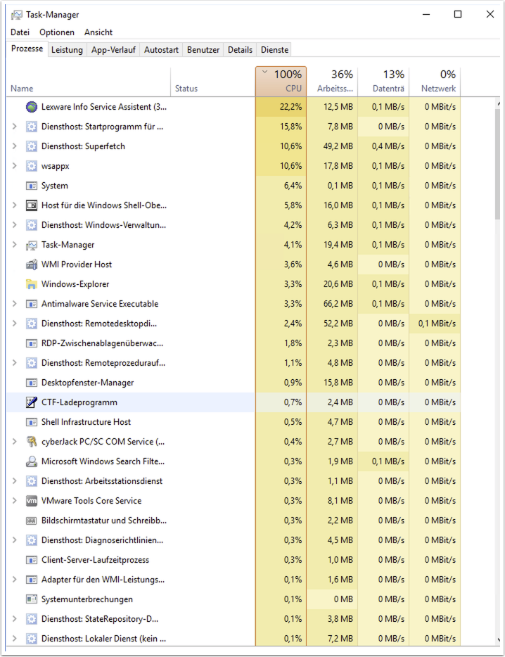
Task: Expand the wsappx process entry
Action: [15, 166]
